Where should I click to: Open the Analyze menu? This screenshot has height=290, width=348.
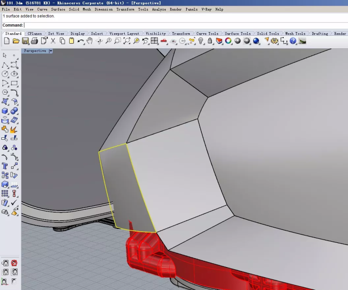[x=159, y=9]
